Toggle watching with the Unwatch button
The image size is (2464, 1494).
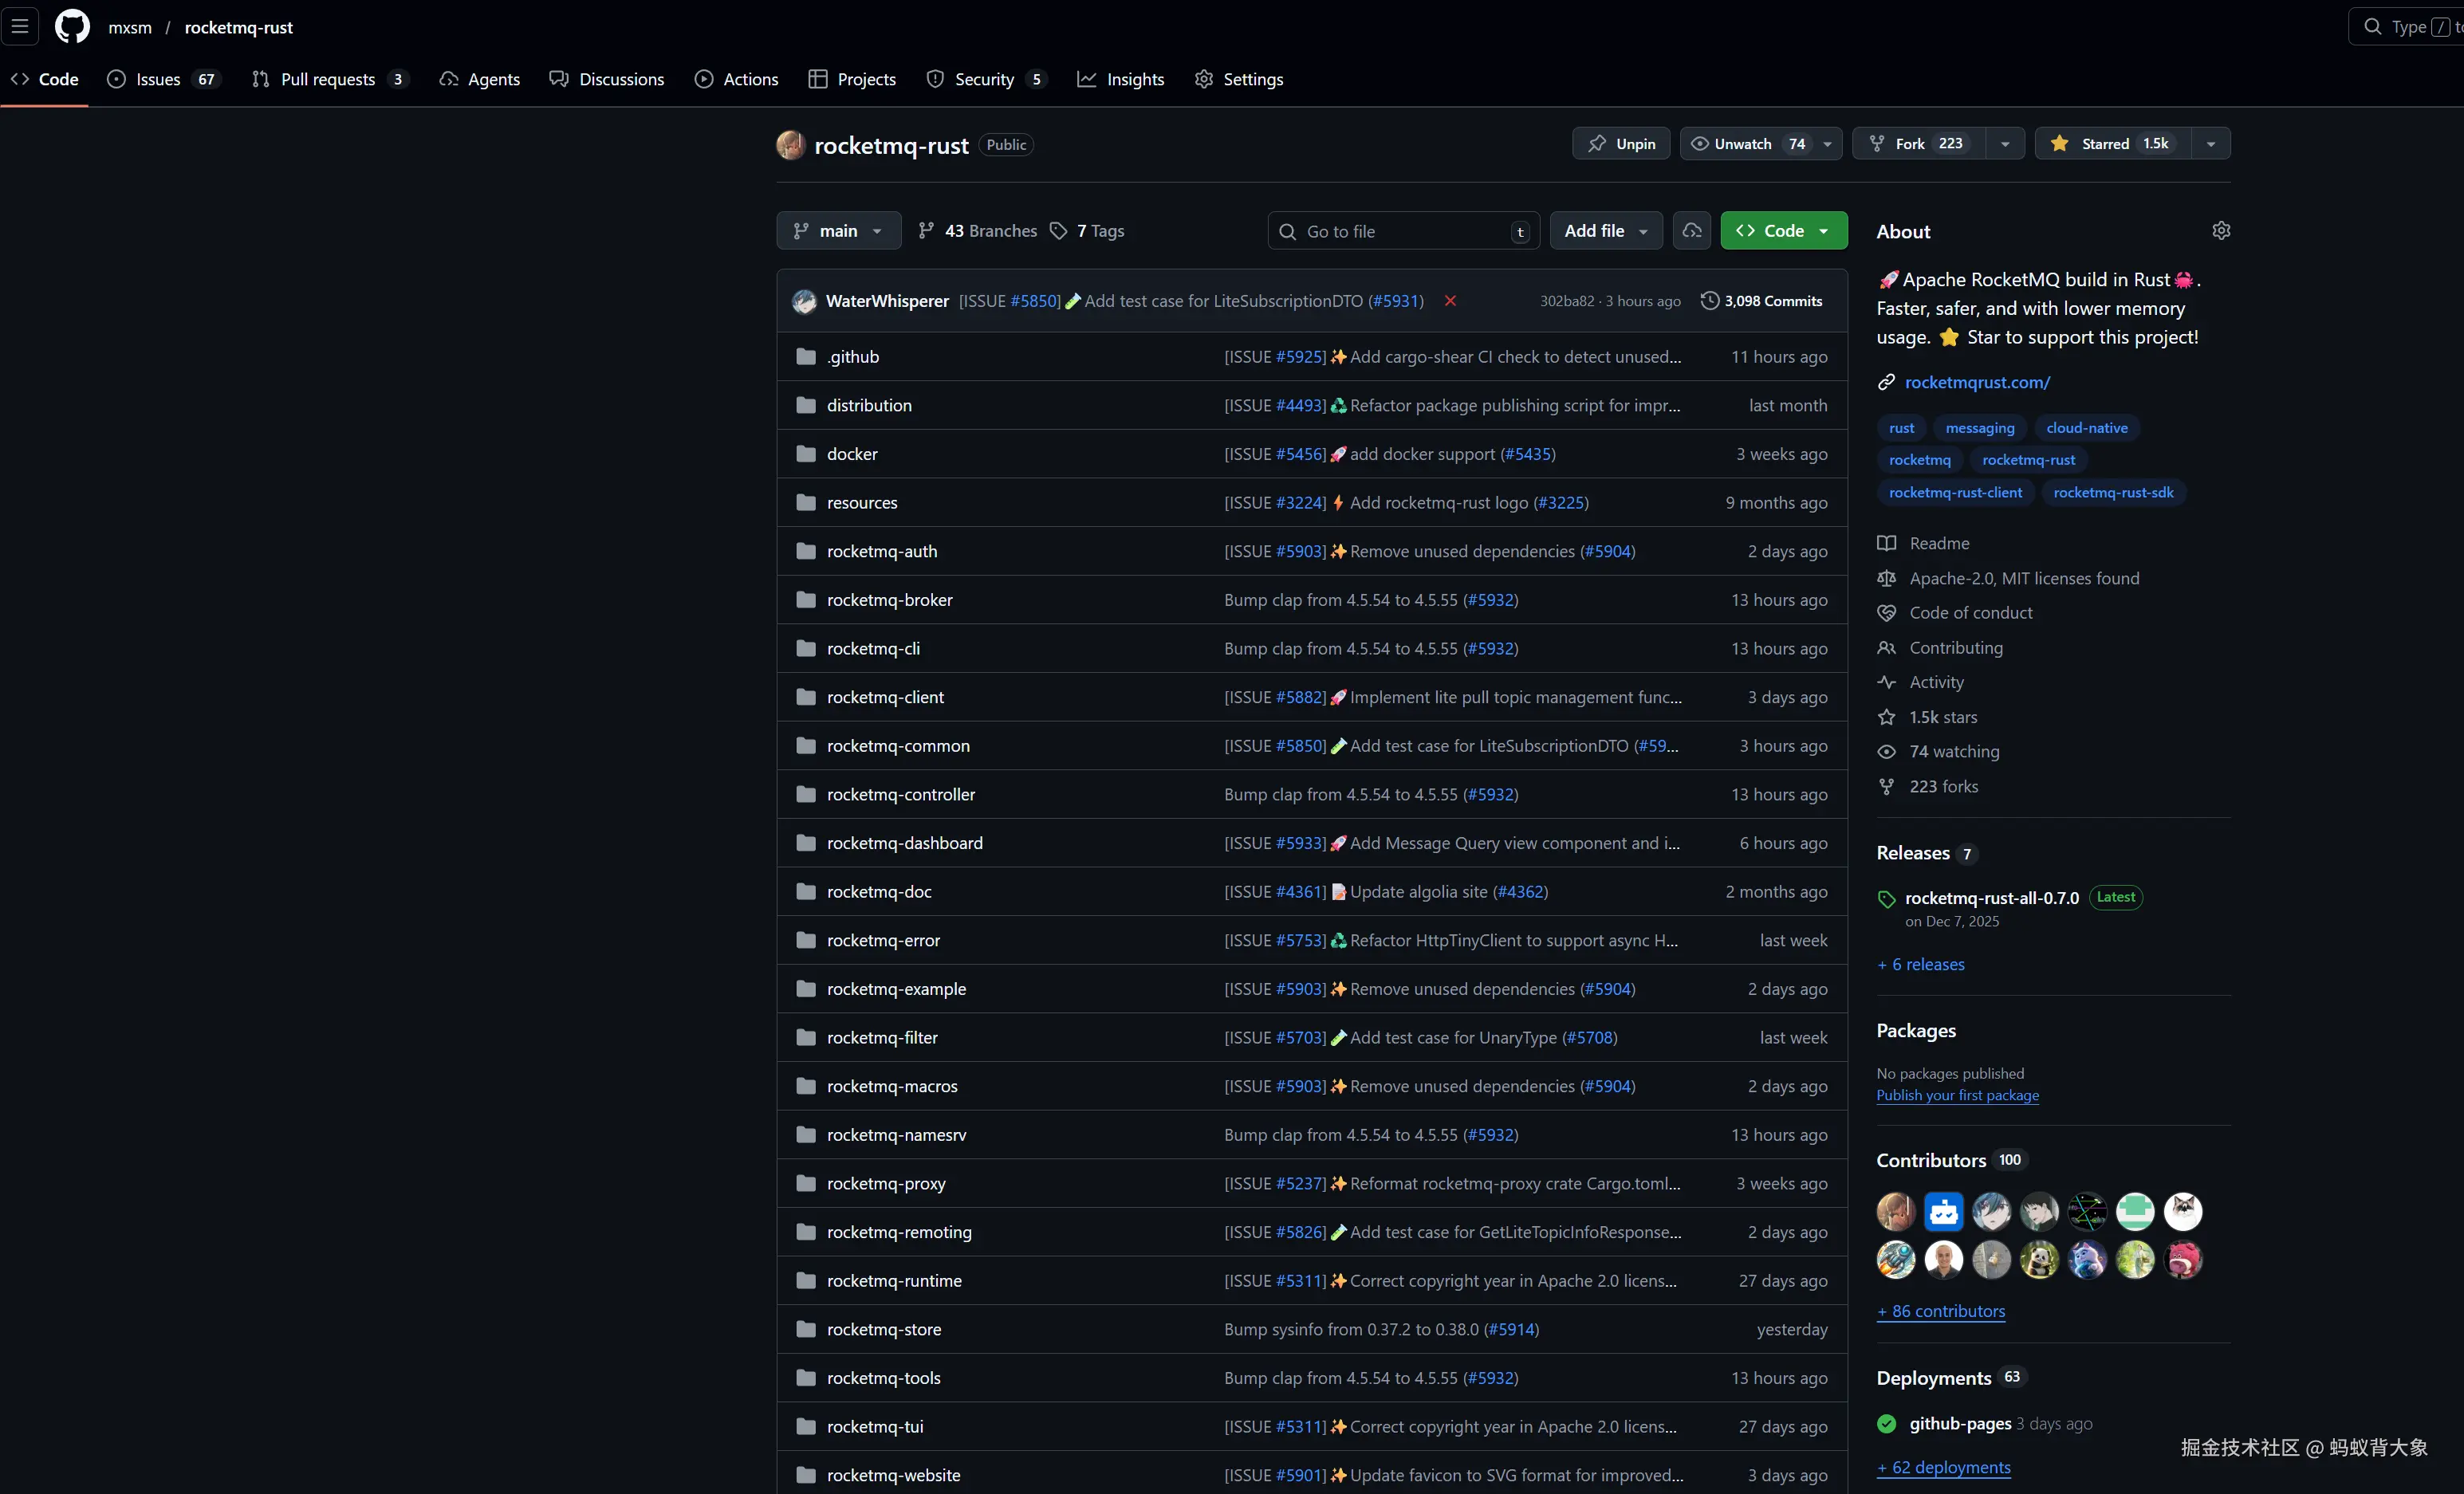click(x=1744, y=144)
